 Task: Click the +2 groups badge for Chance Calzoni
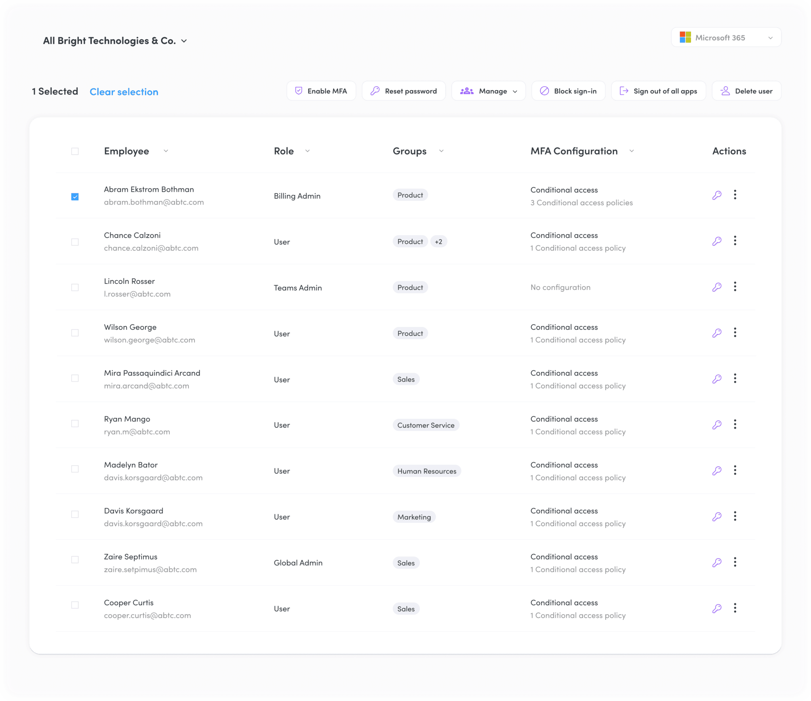(x=438, y=242)
